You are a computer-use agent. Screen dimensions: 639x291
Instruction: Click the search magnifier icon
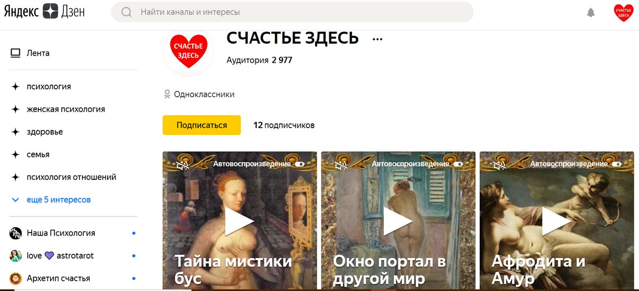pos(127,12)
